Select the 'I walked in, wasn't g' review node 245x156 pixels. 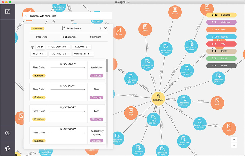(x=138, y=150)
